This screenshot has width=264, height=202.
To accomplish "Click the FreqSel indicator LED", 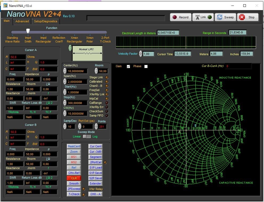I will (107, 90).
